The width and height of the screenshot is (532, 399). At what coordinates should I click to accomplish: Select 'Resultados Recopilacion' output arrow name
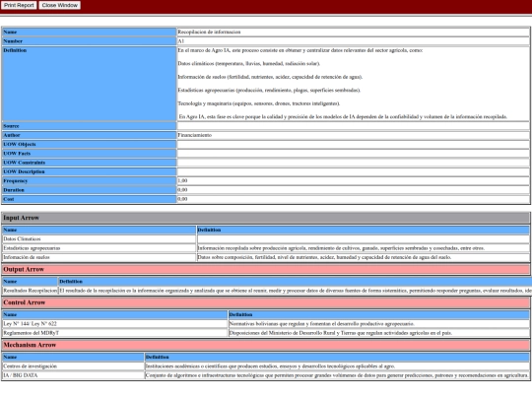tap(31, 291)
